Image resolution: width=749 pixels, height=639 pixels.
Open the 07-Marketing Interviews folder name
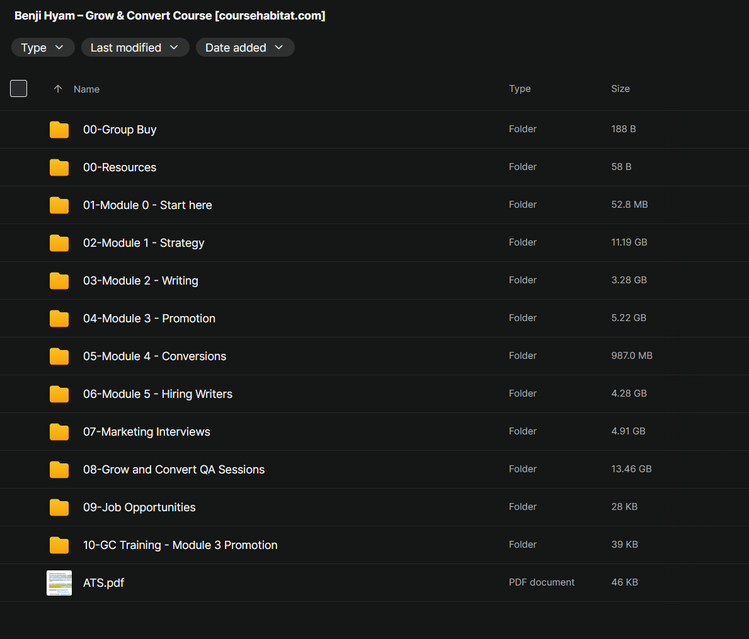pyautogui.click(x=146, y=432)
